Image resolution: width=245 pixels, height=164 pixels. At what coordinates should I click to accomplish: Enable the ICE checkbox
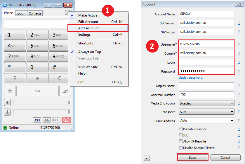180,135
